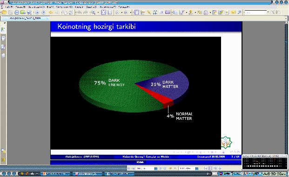This screenshot has height=177, width=289.
Task: Switch to the abdujabbarov_SamSU_2009 document tab
Action: [25, 18]
